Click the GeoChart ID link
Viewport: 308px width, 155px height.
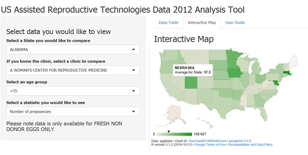[208, 141]
